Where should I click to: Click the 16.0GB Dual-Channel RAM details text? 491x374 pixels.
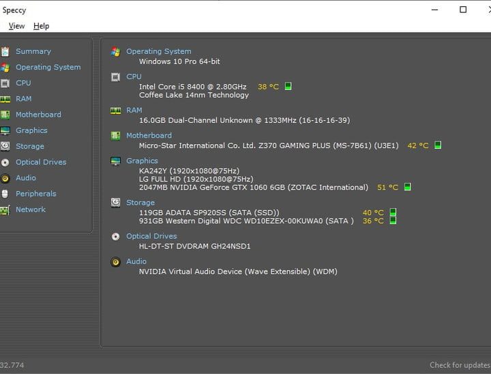(x=245, y=120)
